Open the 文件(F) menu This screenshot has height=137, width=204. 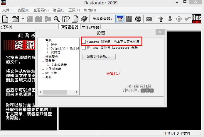coord(8,10)
